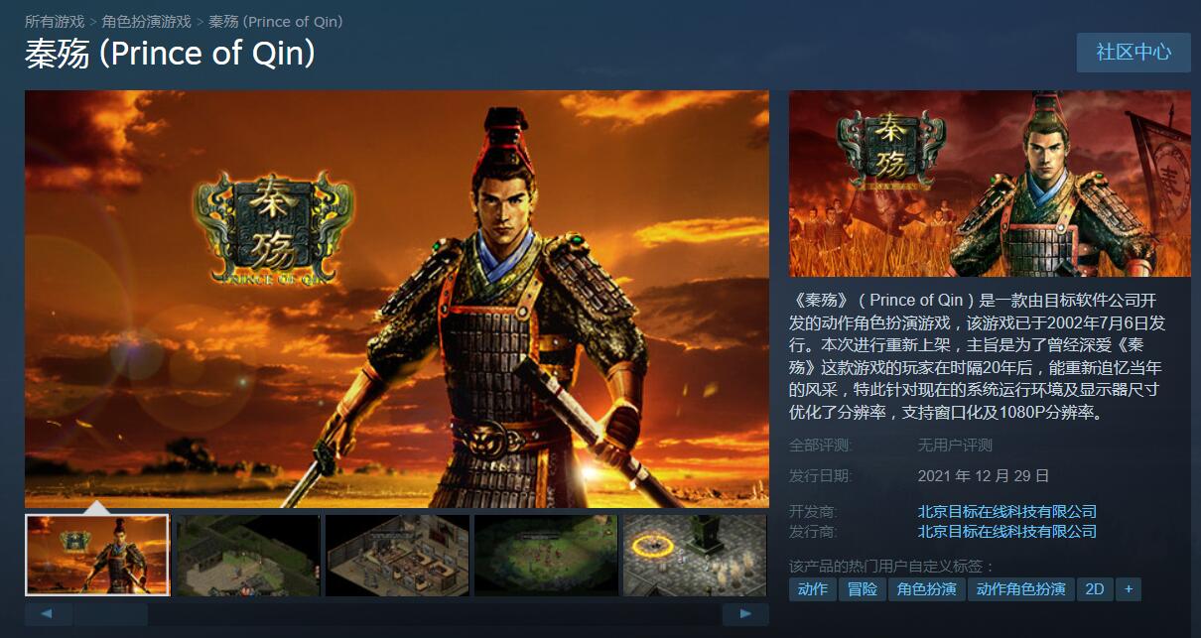This screenshot has width=1201, height=638.
Task: Select the third screenshot thumbnail showing interior rooms
Action: point(397,555)
